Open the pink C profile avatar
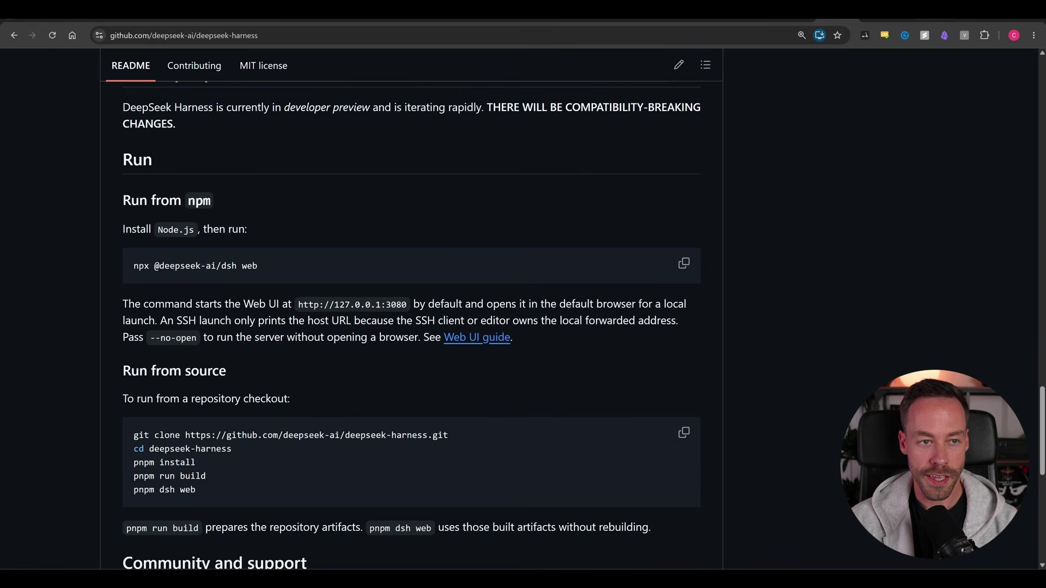The width and height of the screenshot is (1046, 588). (1014, 35)
